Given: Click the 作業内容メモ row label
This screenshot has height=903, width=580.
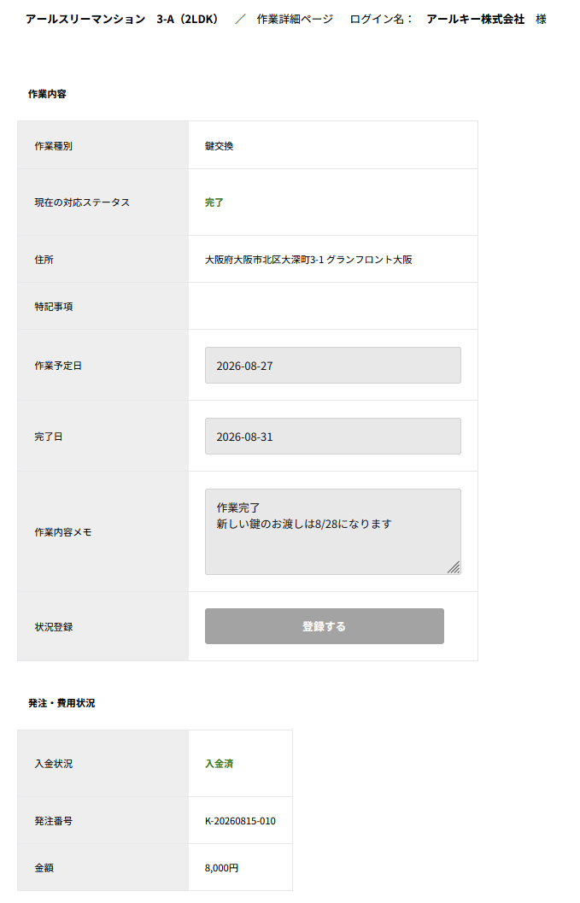Looking at the screenshot, I should pyautogui.click(x=63, y=532).
